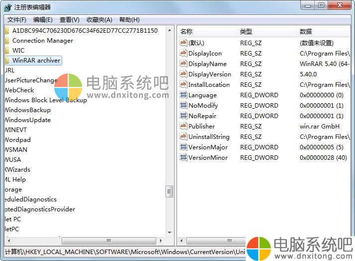The image size is (355, 261).
Task: Select the UninstallString value entry
Action: [209, 136]
